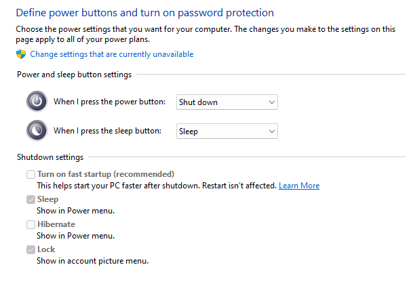Open the Learn More link

pos(299,186)
